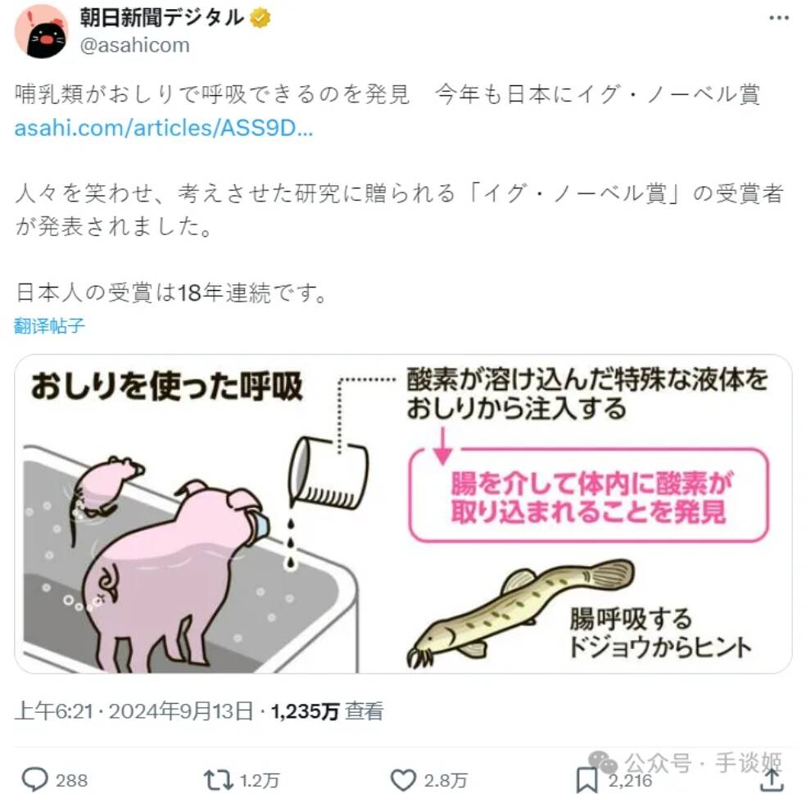Click the 2.8万 likes count

coord(445,780)
